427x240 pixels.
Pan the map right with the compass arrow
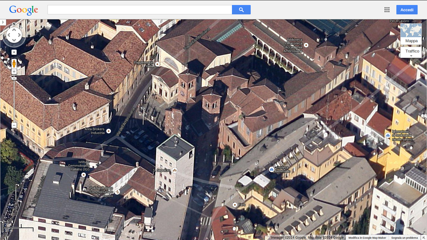pos(20,35)
